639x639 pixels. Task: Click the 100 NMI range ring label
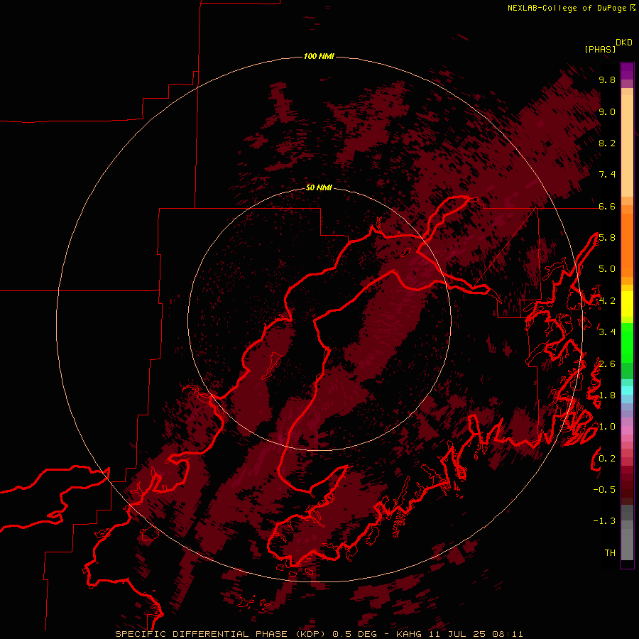(x=319, y=56)
